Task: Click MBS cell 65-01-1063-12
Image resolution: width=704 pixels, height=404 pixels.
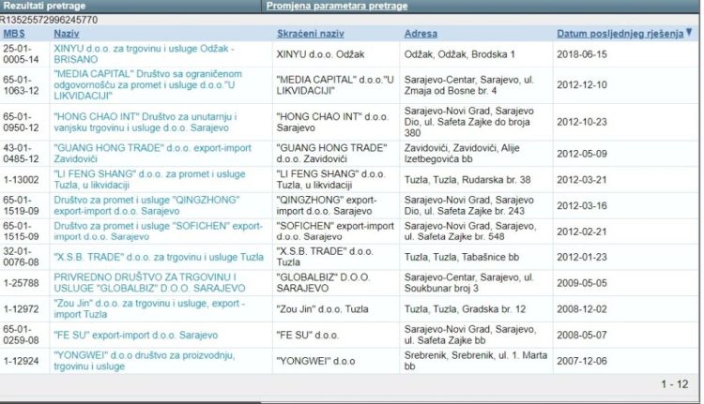Action: click(x=21, y=85)
